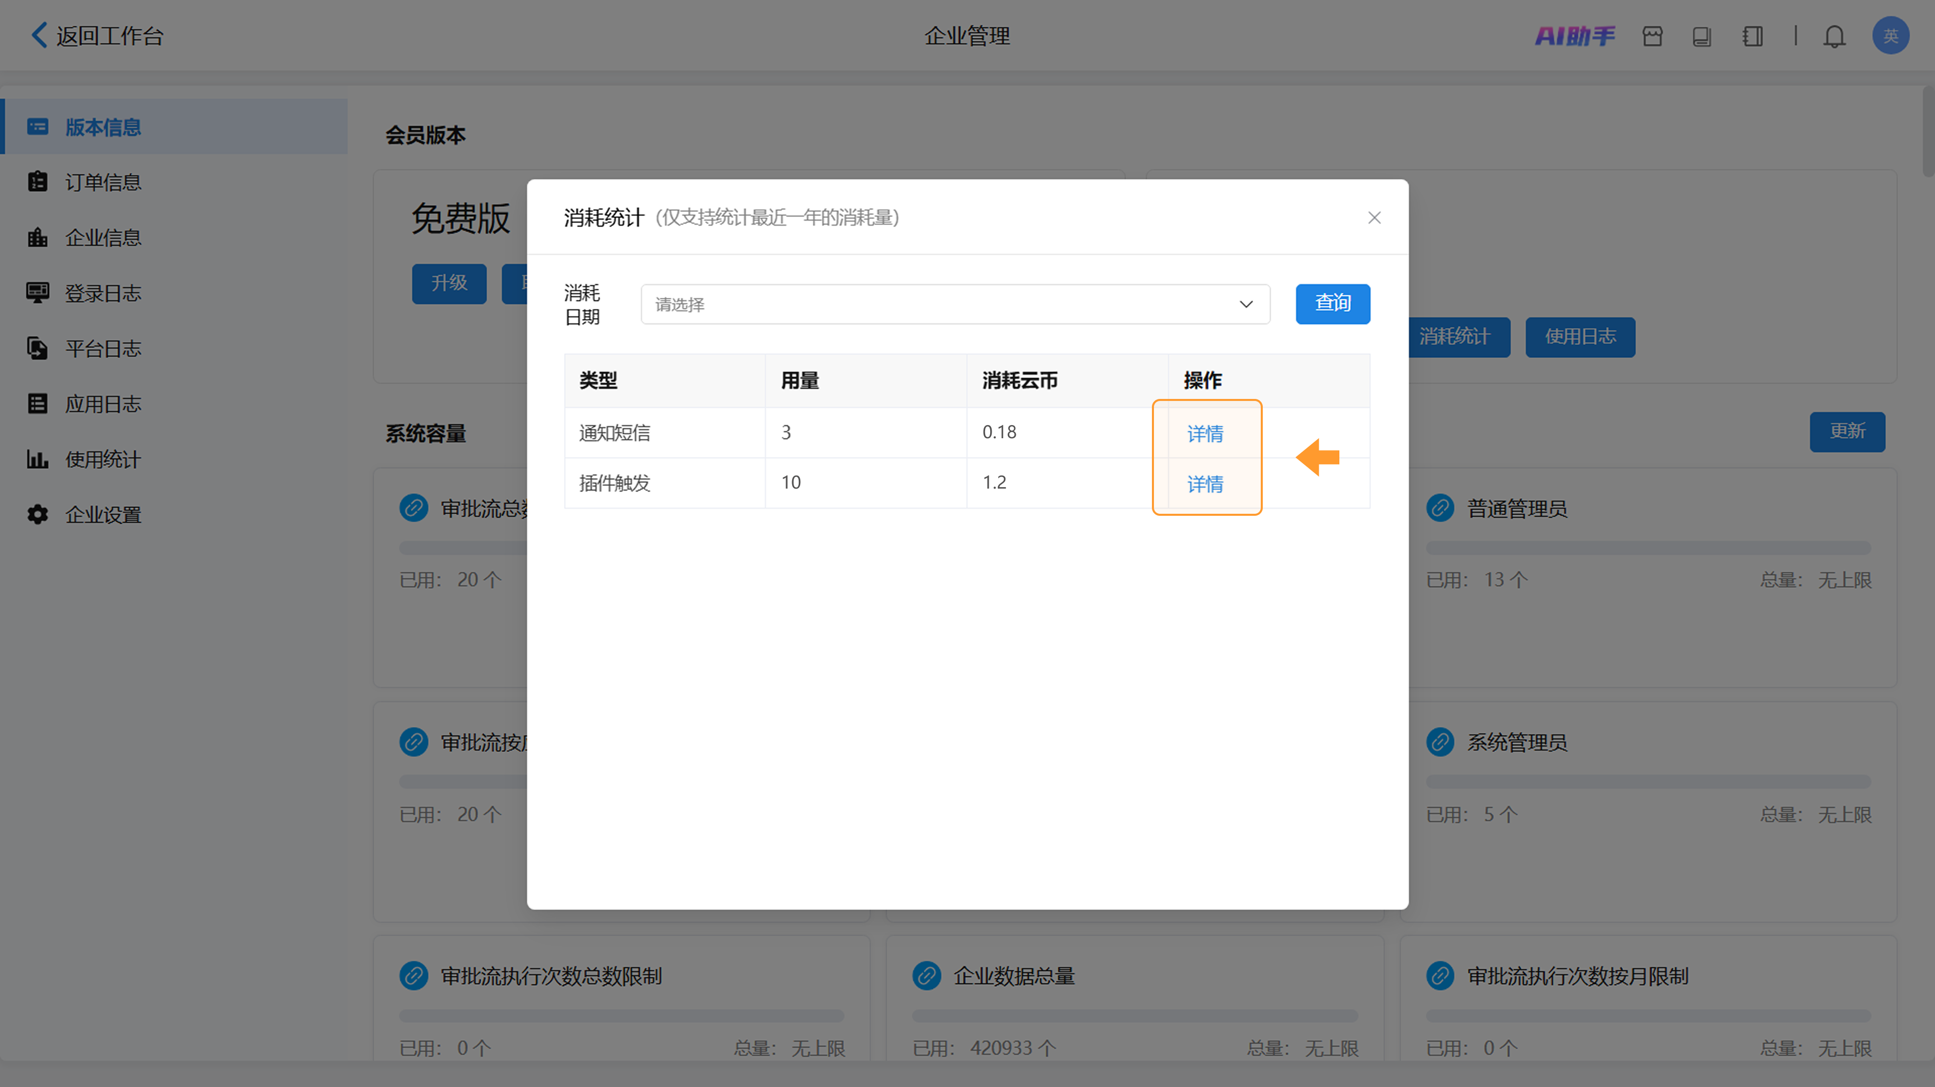Image resolution: width=1935 pixels, height=1087 pixels.
Task: Open the user avatar menu
Action: [1891, 35]
